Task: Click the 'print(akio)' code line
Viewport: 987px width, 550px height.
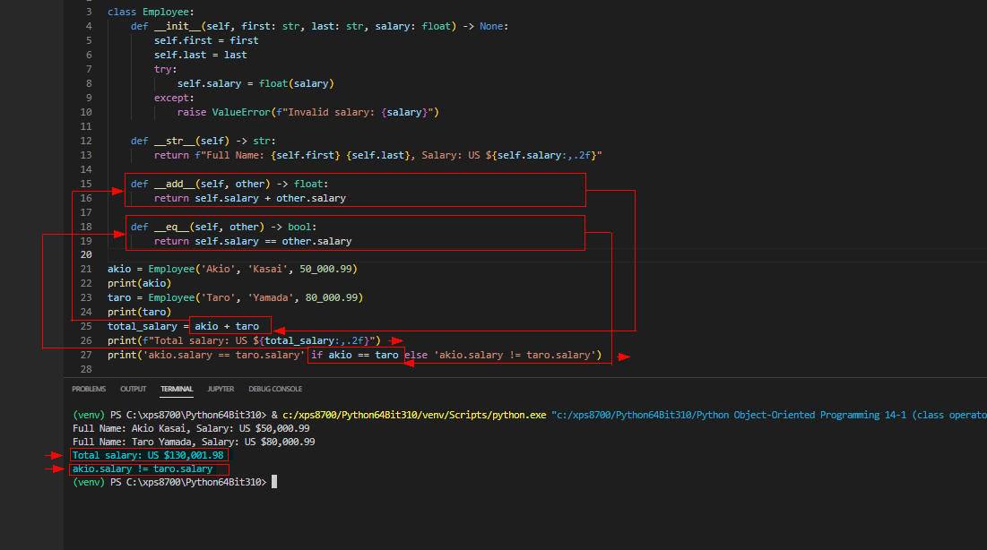Action: click(x=139, y=284)
